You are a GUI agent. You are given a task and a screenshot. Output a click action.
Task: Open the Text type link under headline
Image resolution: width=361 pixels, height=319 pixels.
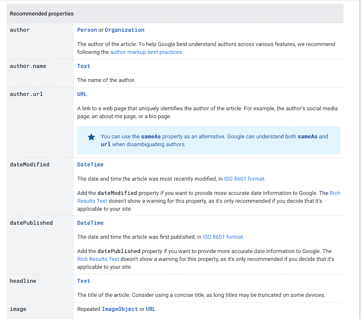pyautogui.click(x=83, y=281)
